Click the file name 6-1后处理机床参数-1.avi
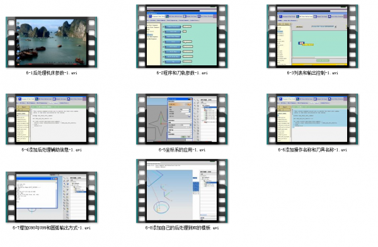The width and height of the screenshot is (378, 247). (52, 73)
